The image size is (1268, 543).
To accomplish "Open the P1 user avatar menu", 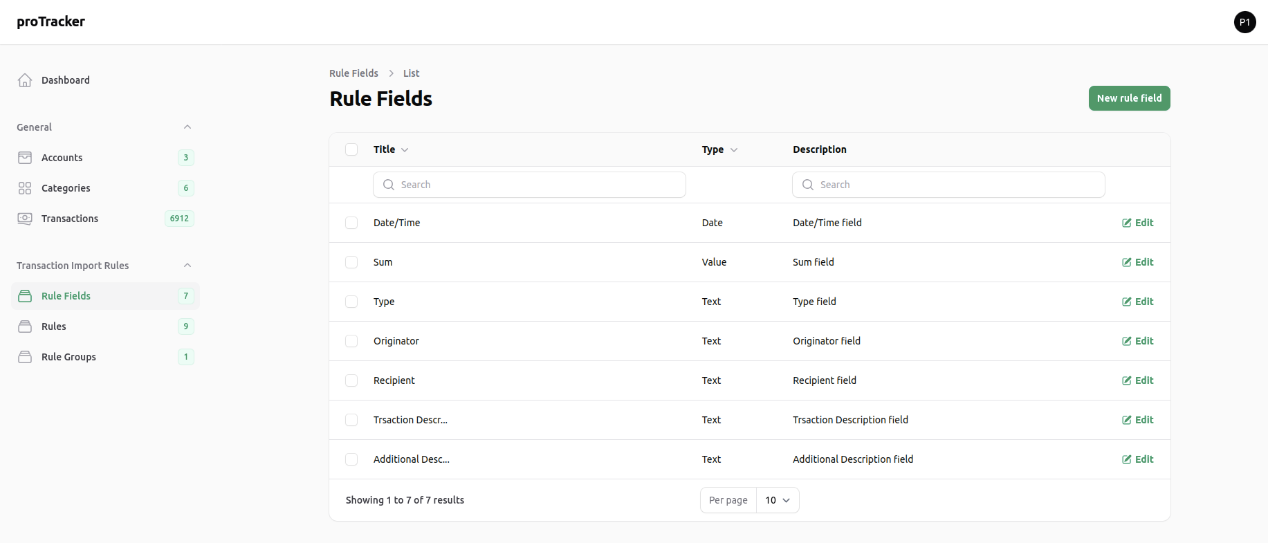I will (x=1244, y=22).
